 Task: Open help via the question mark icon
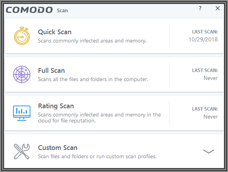point(200,8)
